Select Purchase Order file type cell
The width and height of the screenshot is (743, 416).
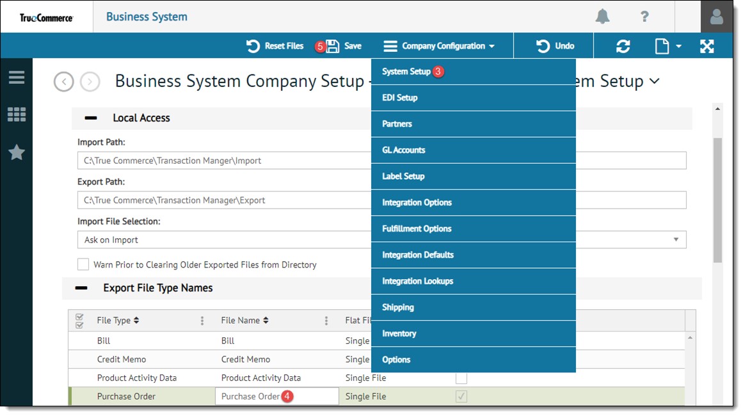click(126, 396)
